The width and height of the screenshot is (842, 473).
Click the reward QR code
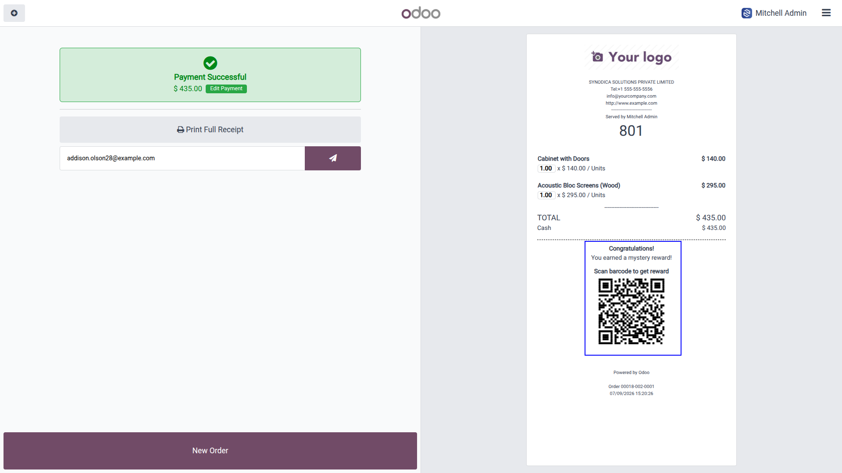coord(631,311)
